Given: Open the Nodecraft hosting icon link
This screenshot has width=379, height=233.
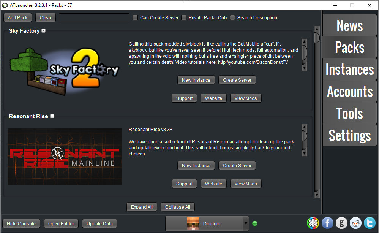Looking at the screenshot, I should [313, 223].
